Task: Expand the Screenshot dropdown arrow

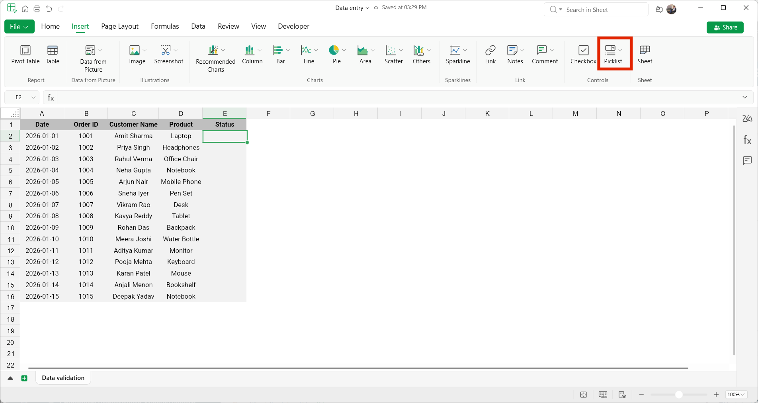Action: 176,50
